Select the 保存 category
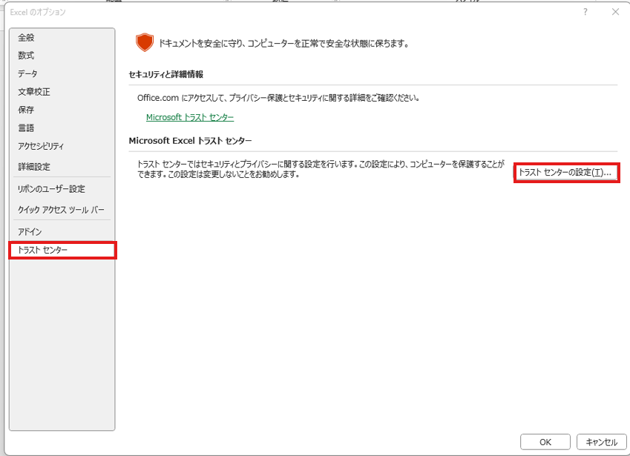Viewport: 630px width, 456px height. (x=27, y=110)
